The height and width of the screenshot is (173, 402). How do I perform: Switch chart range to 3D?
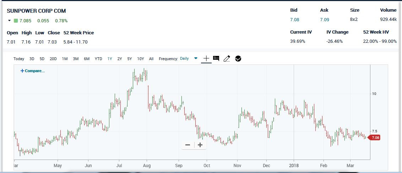point(32,59)
